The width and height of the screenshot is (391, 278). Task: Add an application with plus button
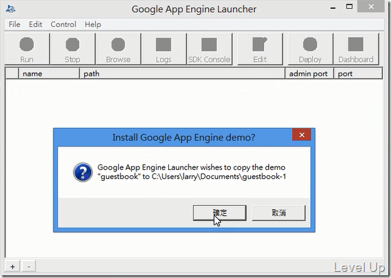[x=12, y=267]
